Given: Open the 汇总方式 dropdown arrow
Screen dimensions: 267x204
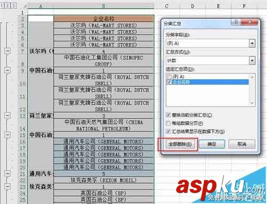Looking at the screenshot, I should point(252,60).
